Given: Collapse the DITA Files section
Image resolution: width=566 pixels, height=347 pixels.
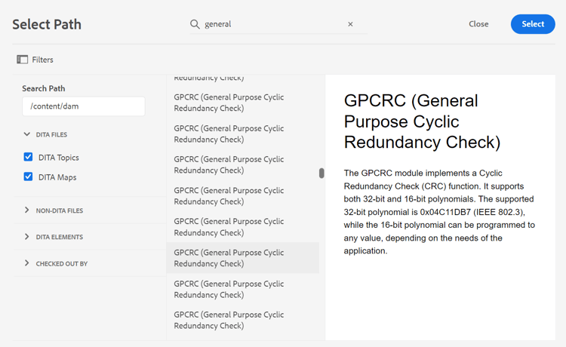Looking at the screenshot, I should [27, 134].
